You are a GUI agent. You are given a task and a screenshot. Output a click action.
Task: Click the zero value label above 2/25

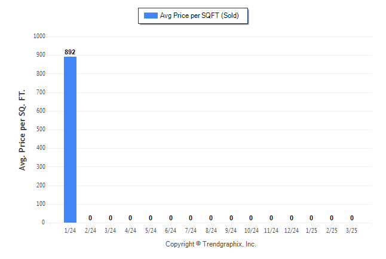pos(332,218)
